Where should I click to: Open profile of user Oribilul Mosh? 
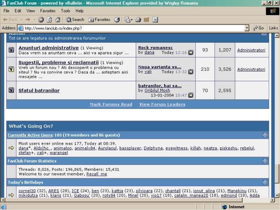(157, 90)
